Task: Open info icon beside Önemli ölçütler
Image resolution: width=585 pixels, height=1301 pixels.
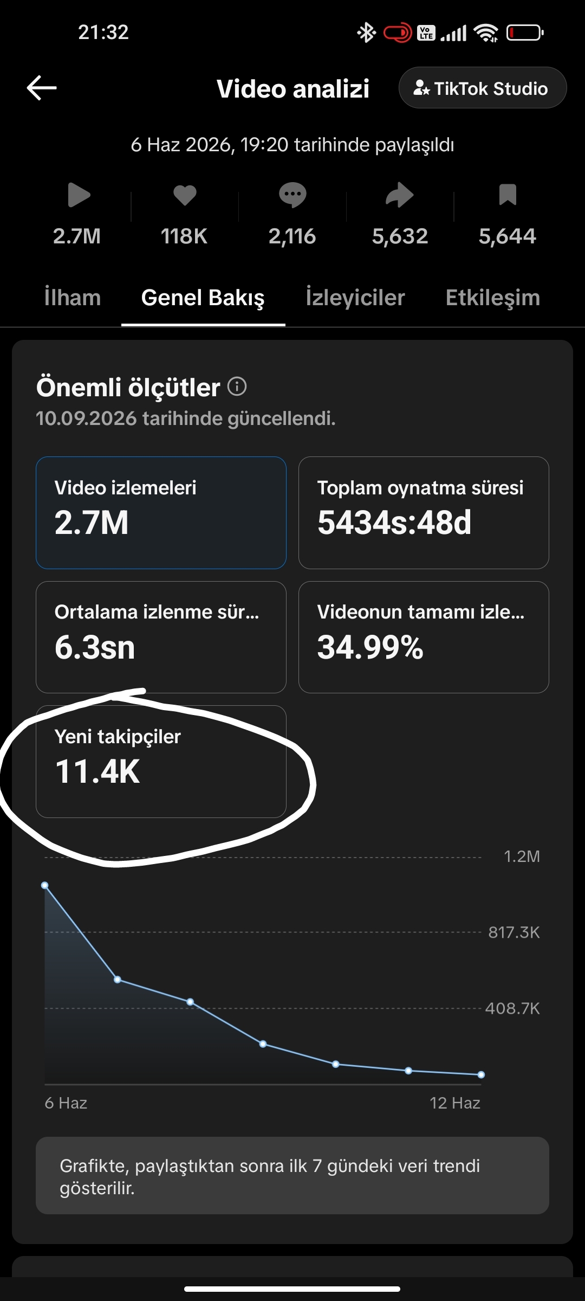Action: point(237,387)
